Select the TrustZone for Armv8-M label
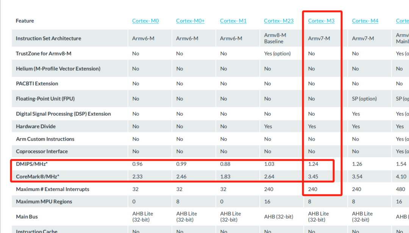This screenshot has height=233, width=409. pyautogui.click(x=44, y=53)
